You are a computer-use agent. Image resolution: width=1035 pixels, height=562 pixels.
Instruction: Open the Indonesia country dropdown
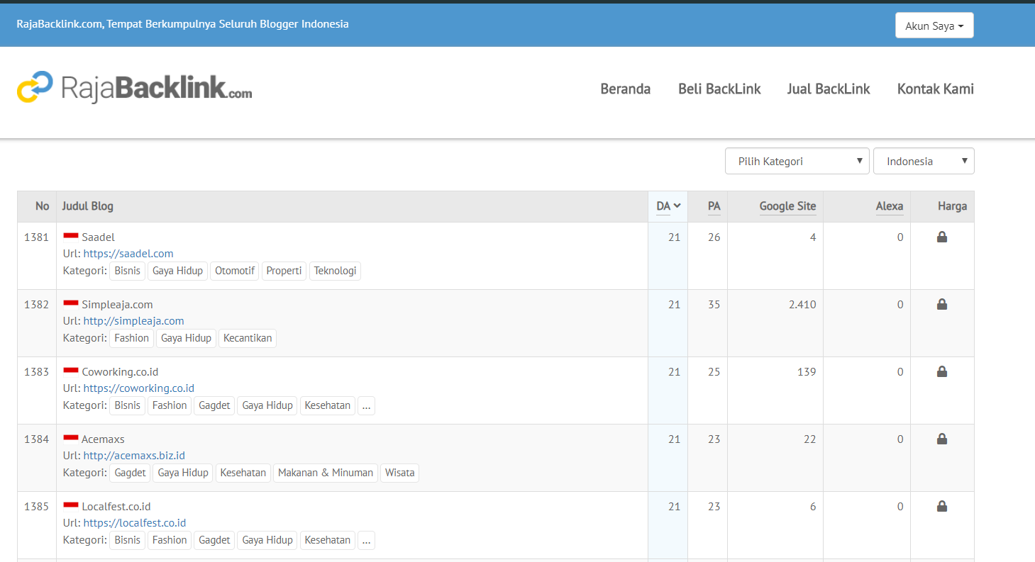(x=924, y=161)
